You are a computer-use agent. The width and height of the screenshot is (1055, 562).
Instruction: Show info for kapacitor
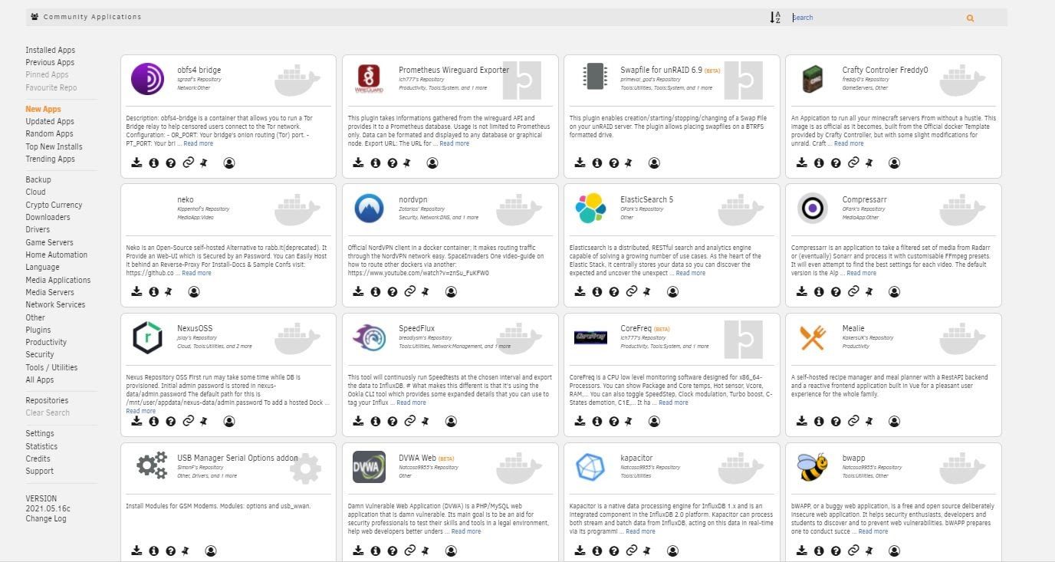[597, 550]
